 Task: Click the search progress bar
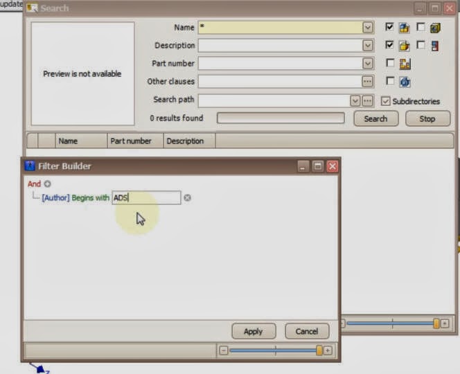click(x=281, y=118)
